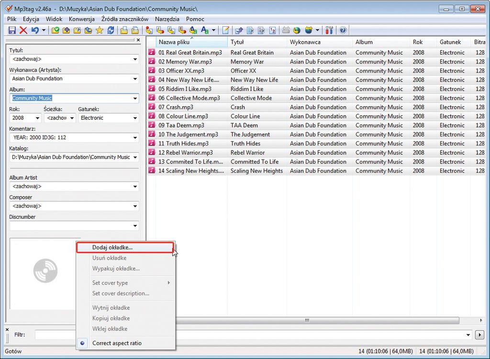Viewport: 490px width, 359px height.
Task: Click the Save tag floppy disk icon
Action: click(x=12, y=30)
